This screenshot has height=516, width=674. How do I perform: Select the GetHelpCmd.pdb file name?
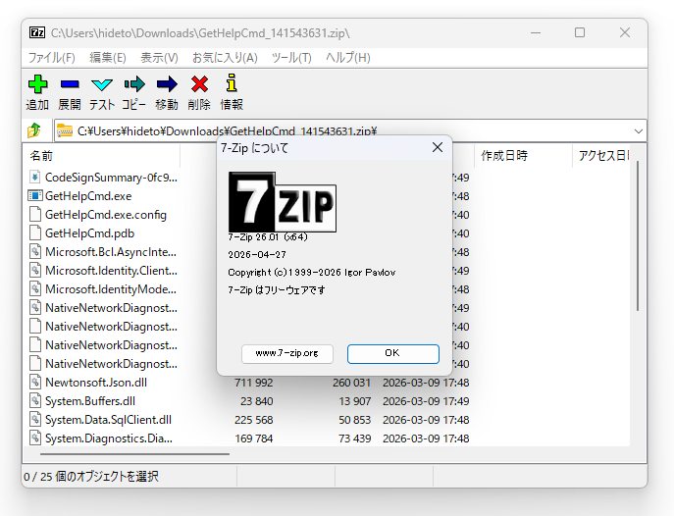(x=89, y=232)
